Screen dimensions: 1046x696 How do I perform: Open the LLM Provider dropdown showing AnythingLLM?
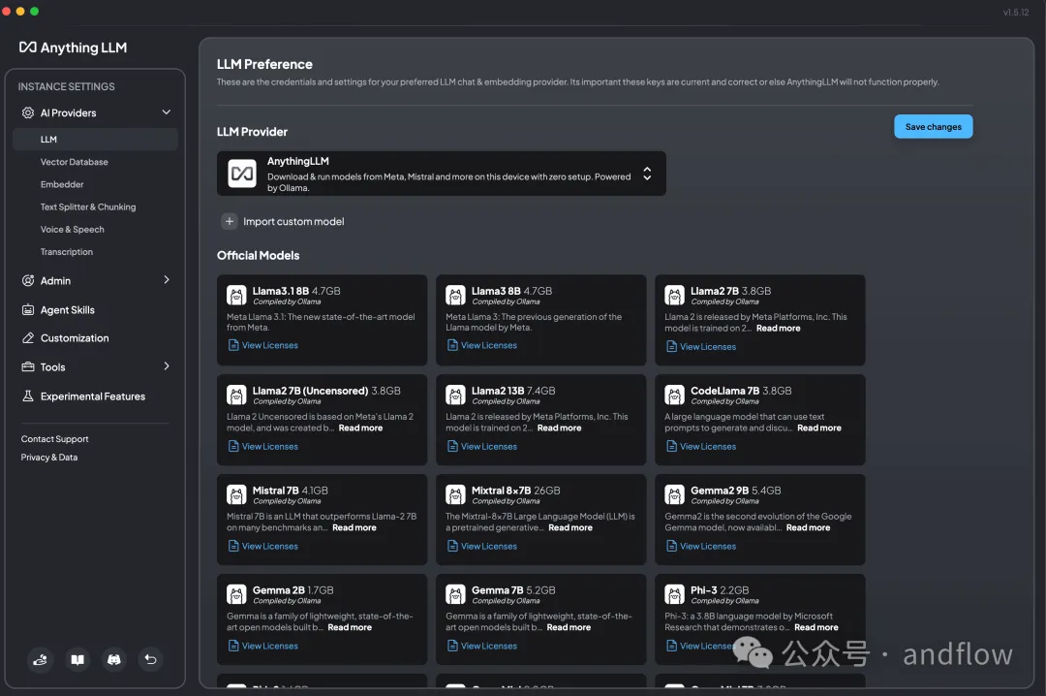tap(442, 174)
